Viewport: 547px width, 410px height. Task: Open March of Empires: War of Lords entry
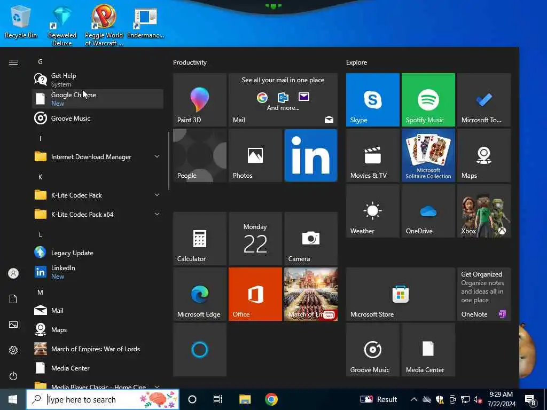point(98,349)
